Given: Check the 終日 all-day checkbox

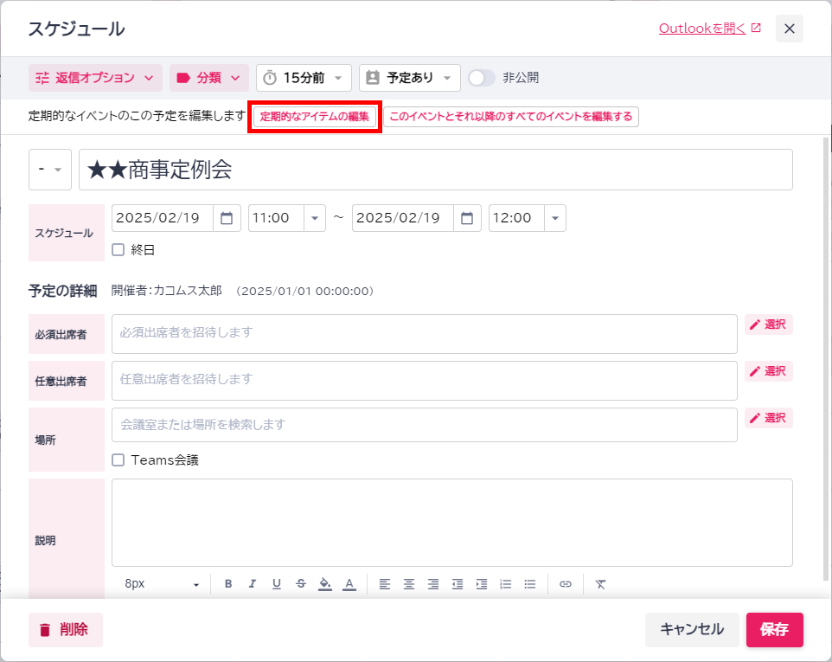Looking at the screenshot, I should tap(118, 249).
